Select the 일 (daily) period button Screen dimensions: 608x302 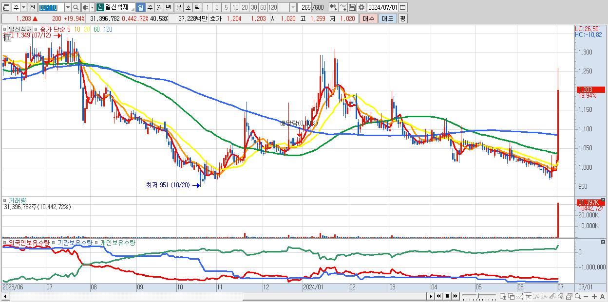[140, 7]
